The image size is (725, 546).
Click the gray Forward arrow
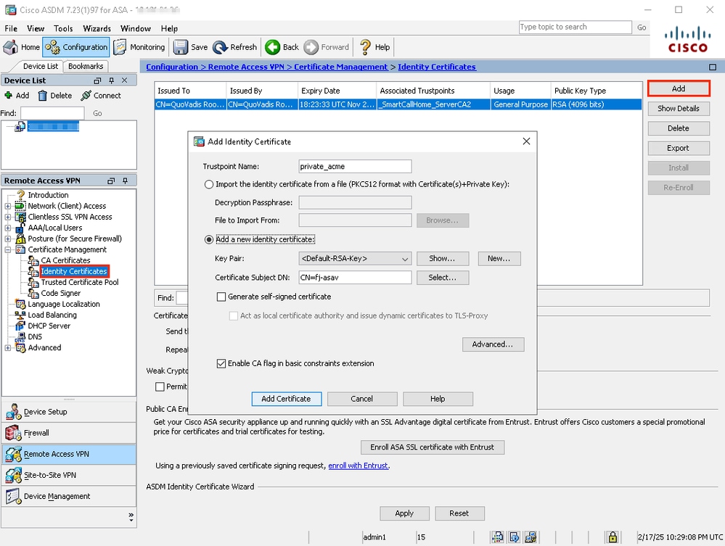point(311,47)
